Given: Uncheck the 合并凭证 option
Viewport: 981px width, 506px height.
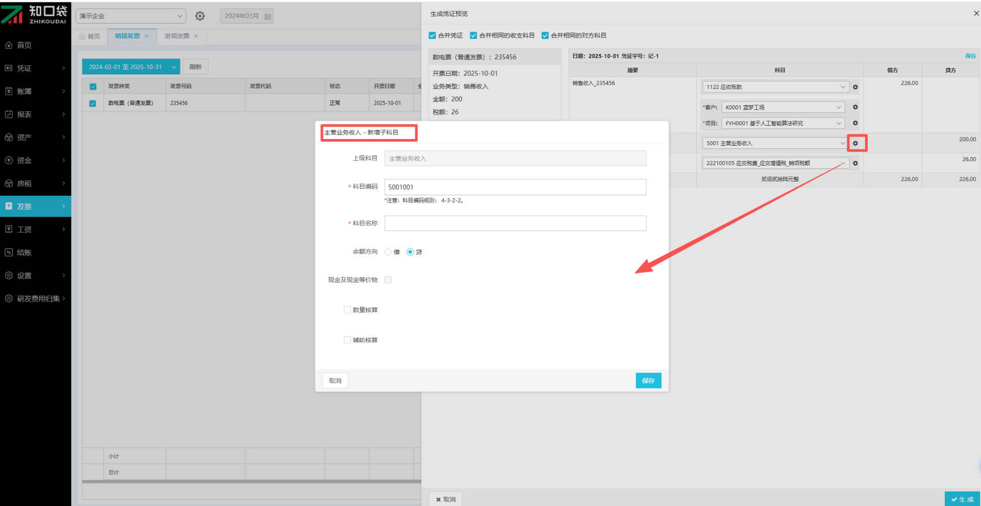Looking at the screenshot, I should (432, 35).
